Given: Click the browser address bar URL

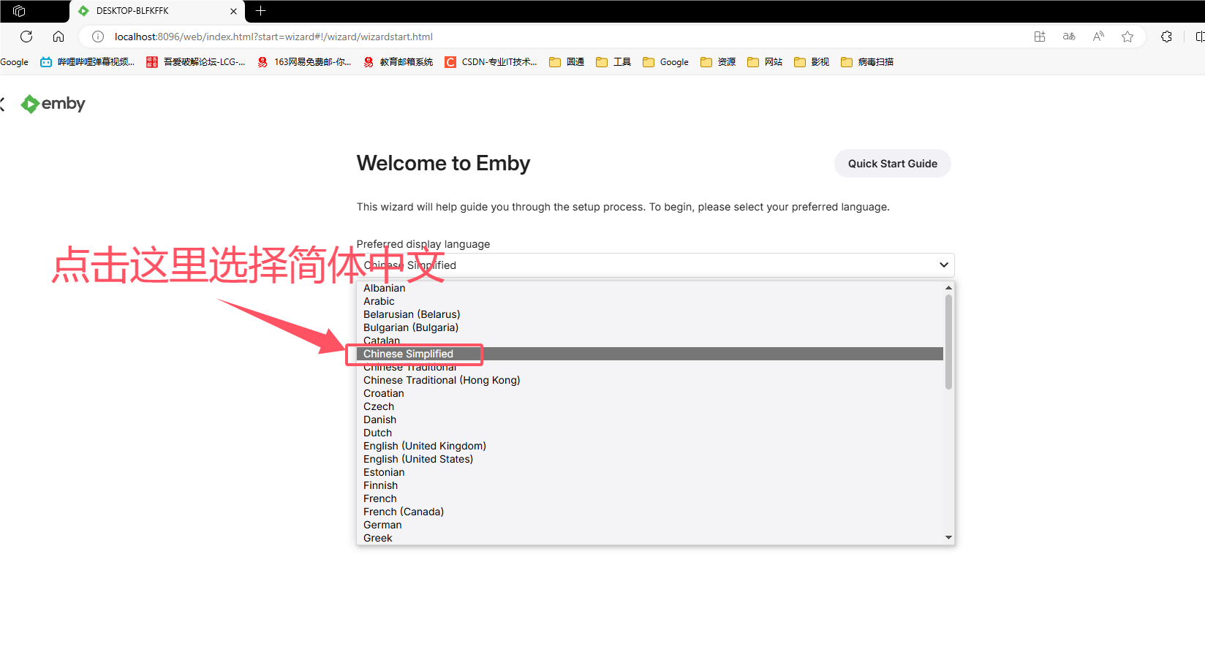Looking at the screenshot, I should 273,37.
